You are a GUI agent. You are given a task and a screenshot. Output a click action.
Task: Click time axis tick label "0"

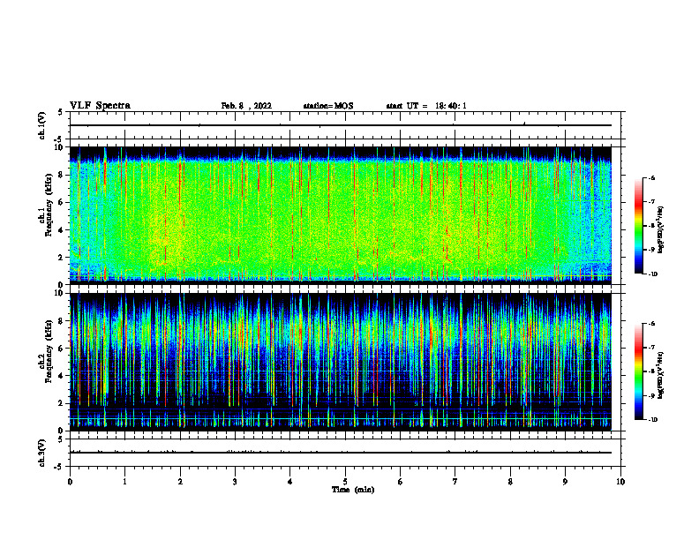point(70,482)
